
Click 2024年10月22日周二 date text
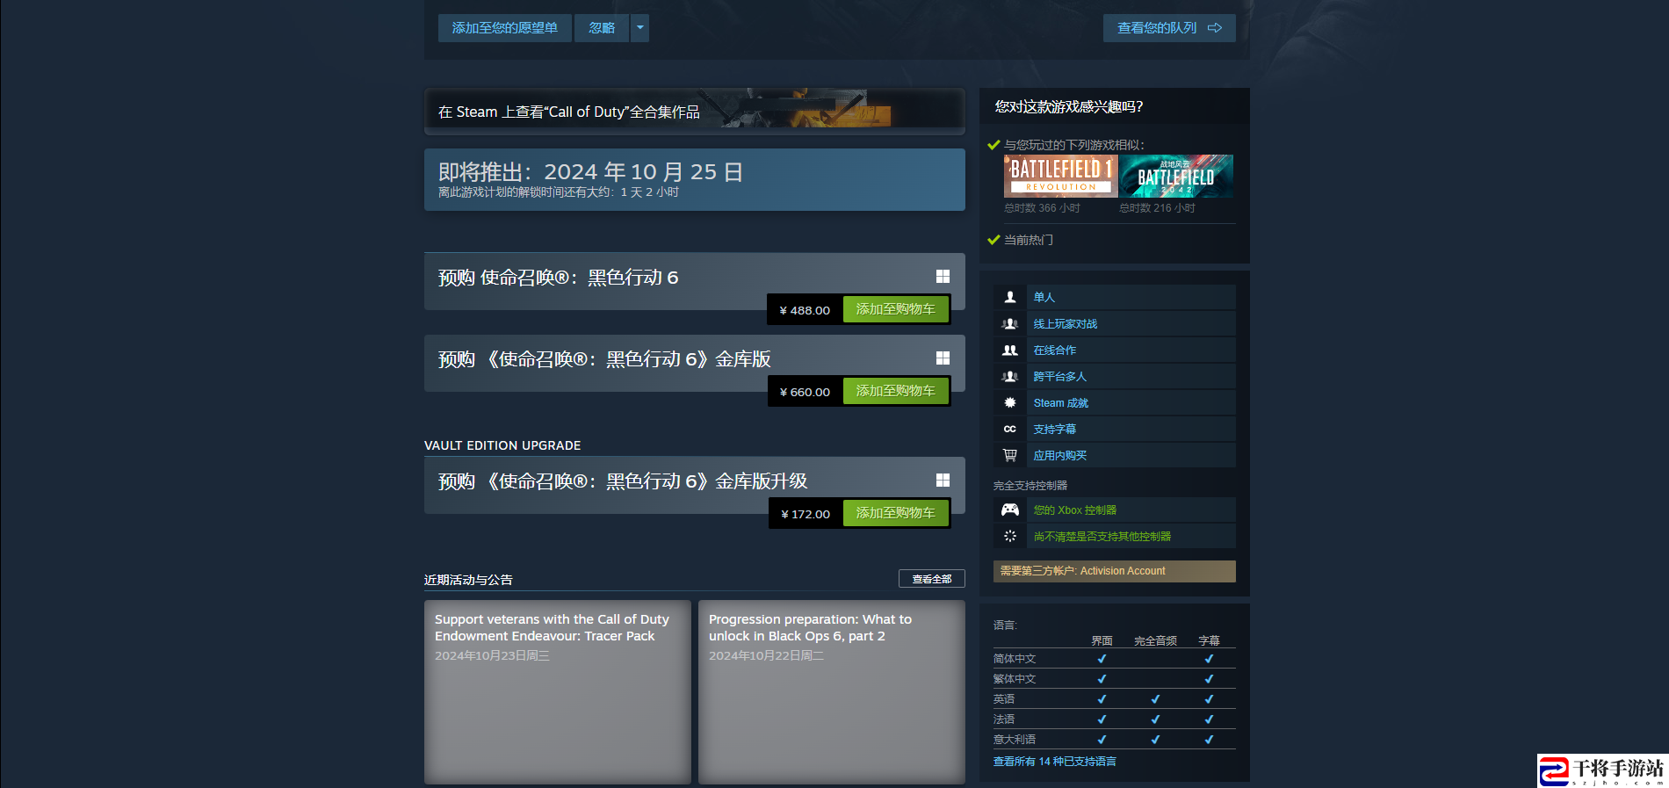[x=766, y=655]
